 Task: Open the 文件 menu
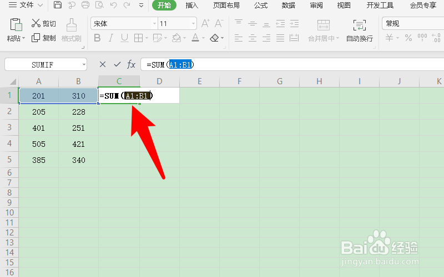coord(26,5)
